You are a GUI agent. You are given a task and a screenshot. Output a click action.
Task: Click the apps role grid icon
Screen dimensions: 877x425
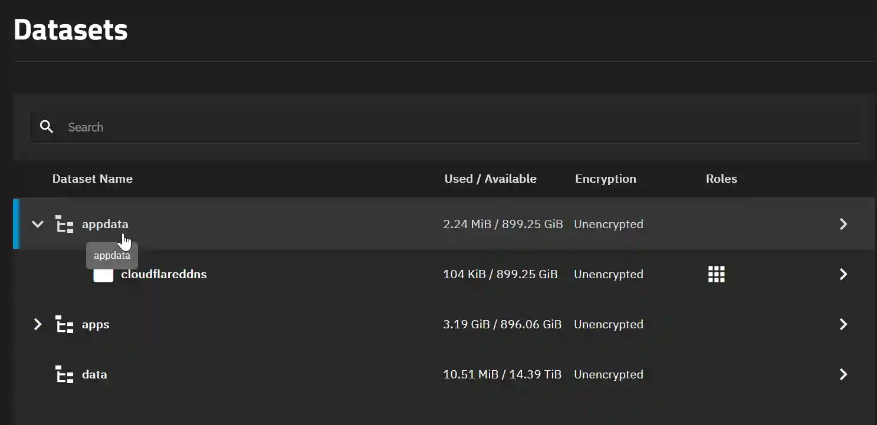point(716,274)
